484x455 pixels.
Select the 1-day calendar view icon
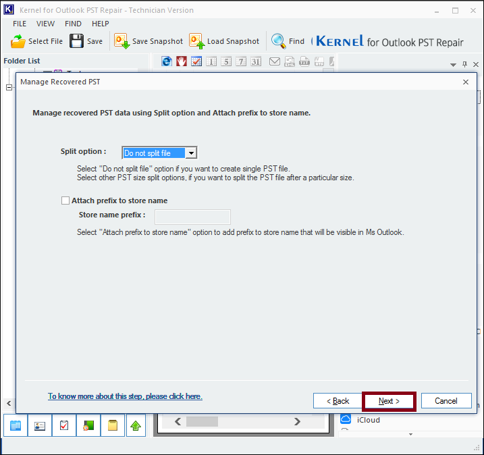[x=211, y=61]
